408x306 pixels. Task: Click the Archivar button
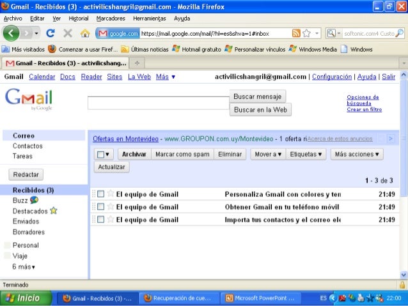tap(134, 154)
